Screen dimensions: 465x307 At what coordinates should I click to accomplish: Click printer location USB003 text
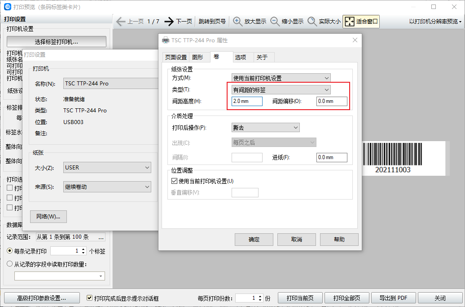73,122
